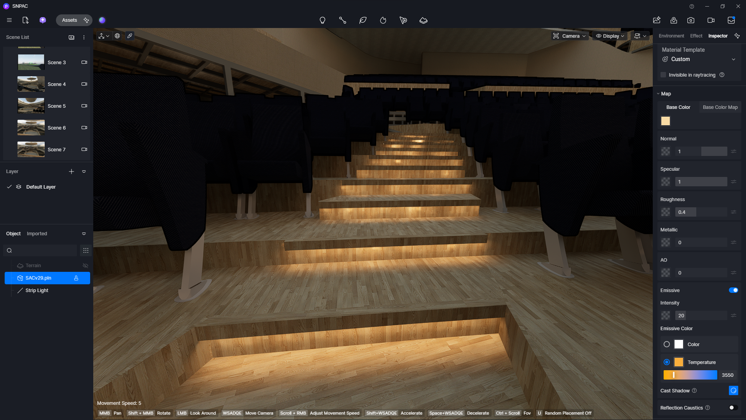Open the screenshot camera icon
The width and height of the screenshot is (746, 420).
coord(691,20)
